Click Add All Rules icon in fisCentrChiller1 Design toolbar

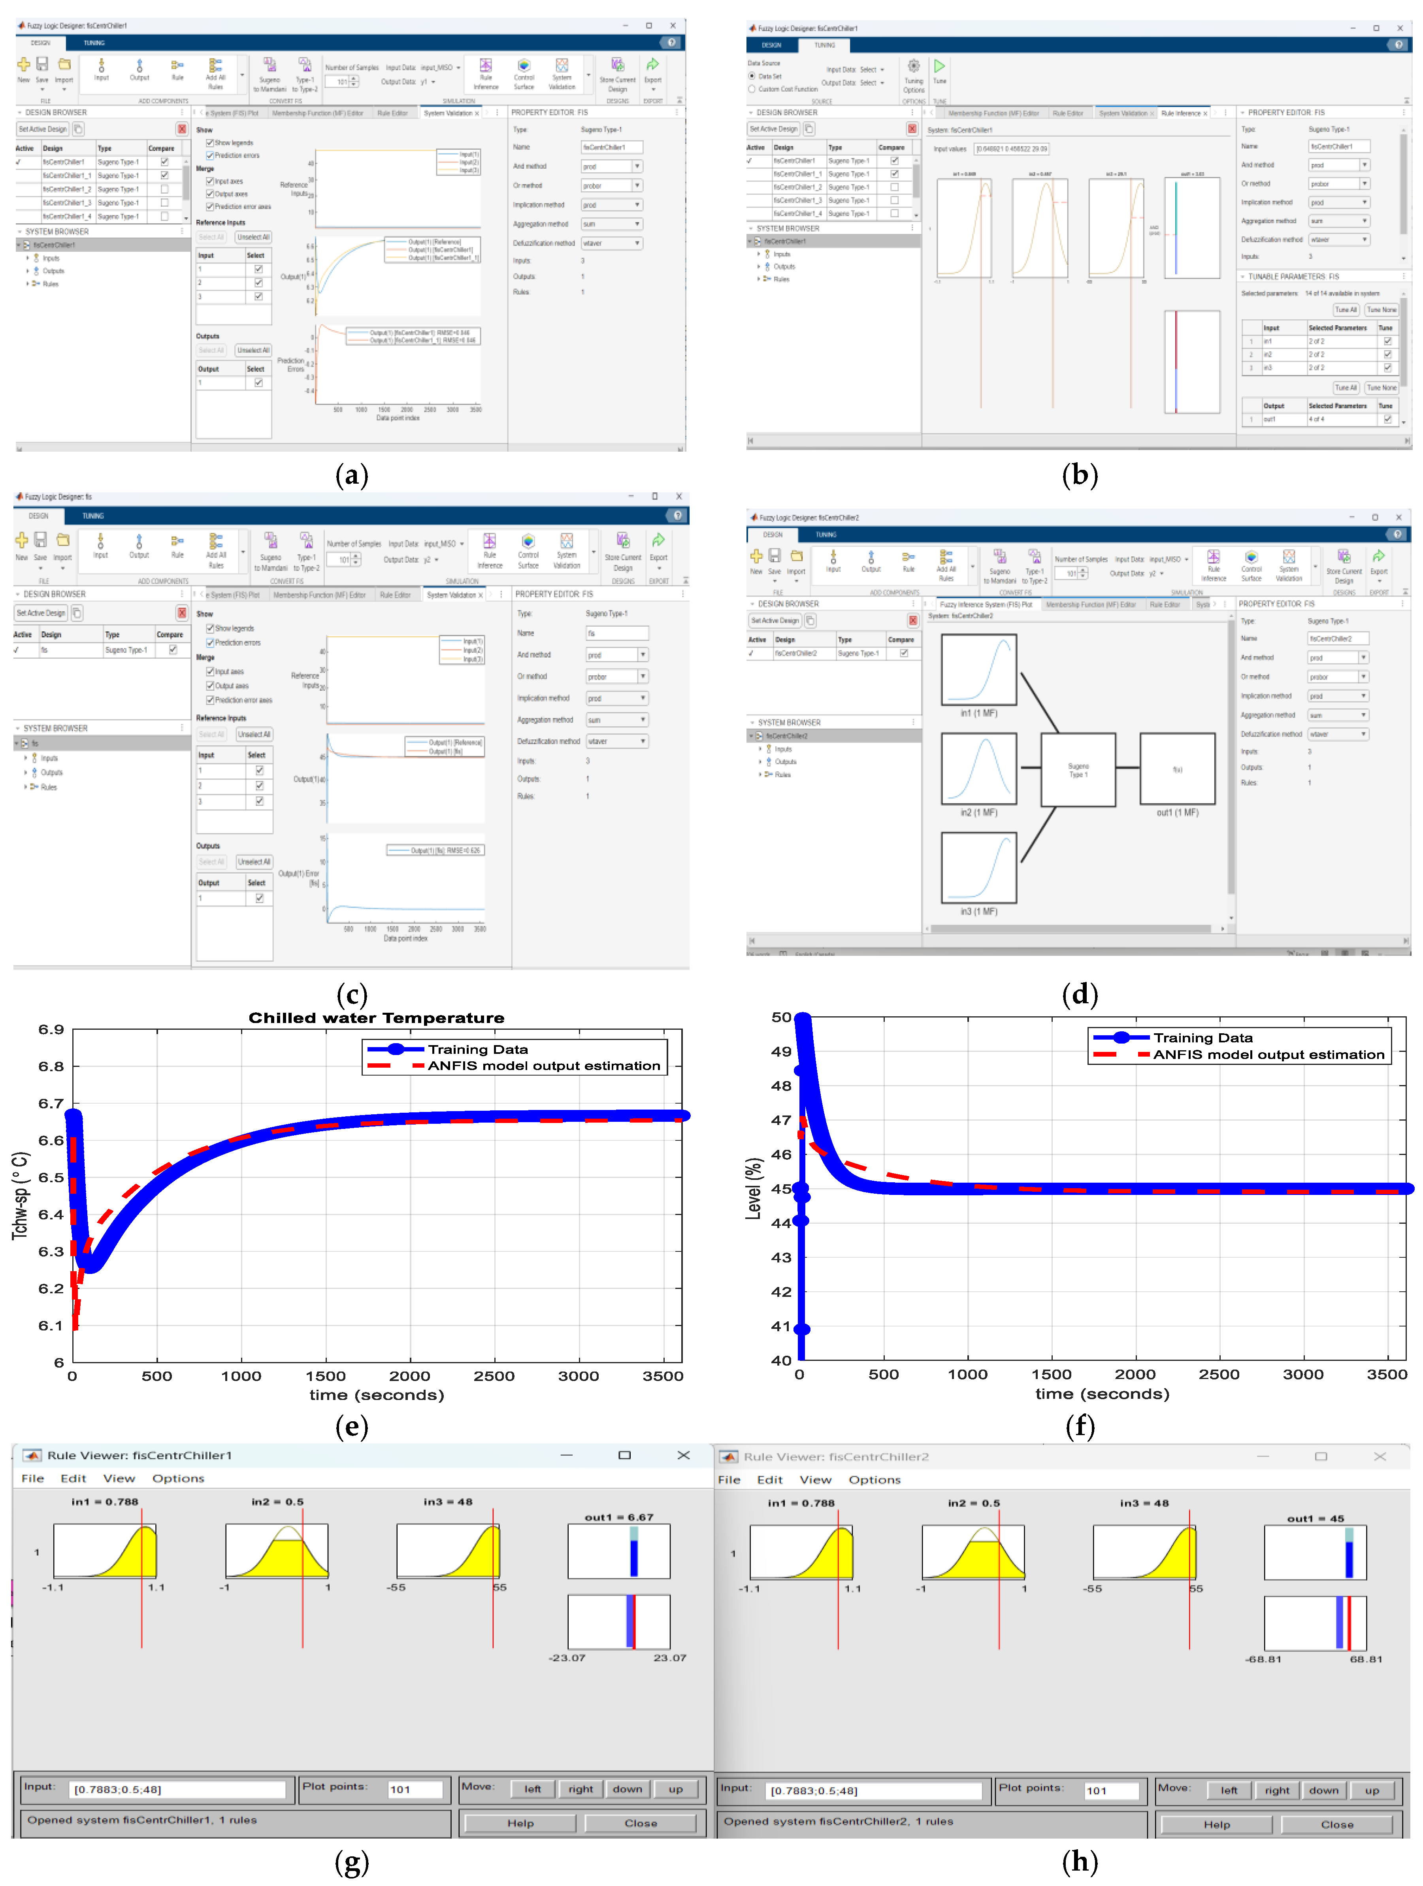[216, 66]
